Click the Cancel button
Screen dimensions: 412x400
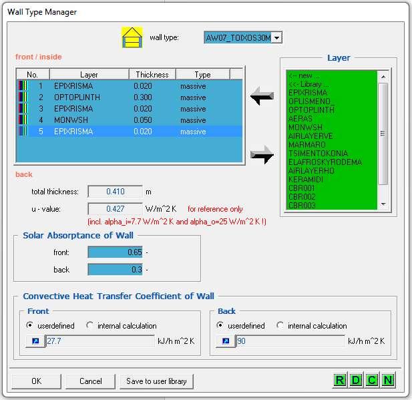90,381
